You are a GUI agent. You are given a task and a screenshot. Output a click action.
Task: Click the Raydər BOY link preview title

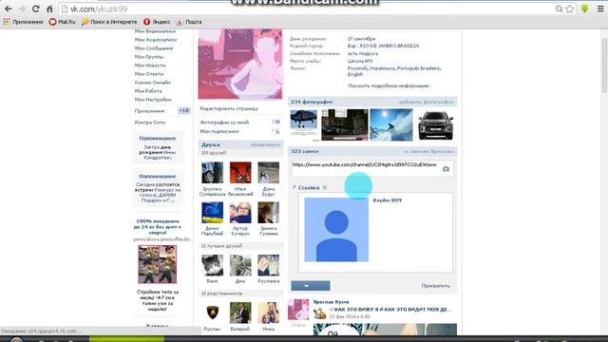click(x=388, y=200)
